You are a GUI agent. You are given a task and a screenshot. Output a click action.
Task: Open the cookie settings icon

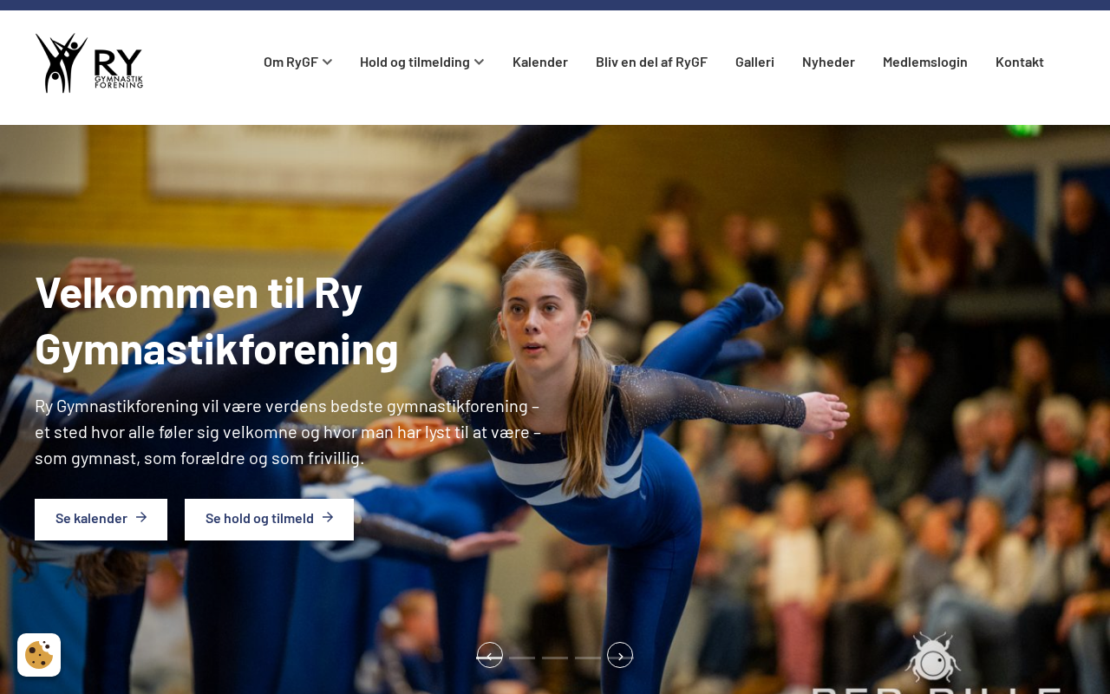click(39, 655)
